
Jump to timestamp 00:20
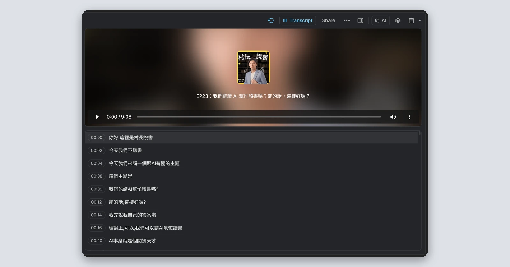[97, 241]
